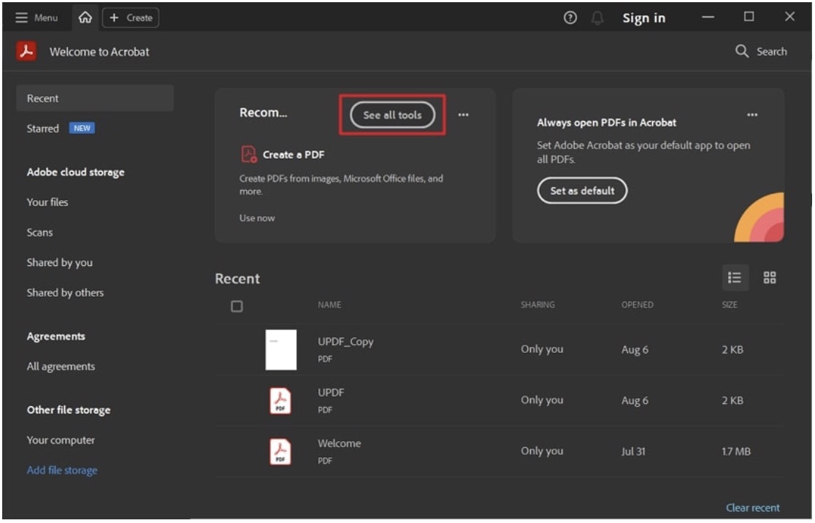Image resolution: width=815 pixels, height=523 pixels.
Task: Click the See all tools button
Action: click(x=392, y=115)
